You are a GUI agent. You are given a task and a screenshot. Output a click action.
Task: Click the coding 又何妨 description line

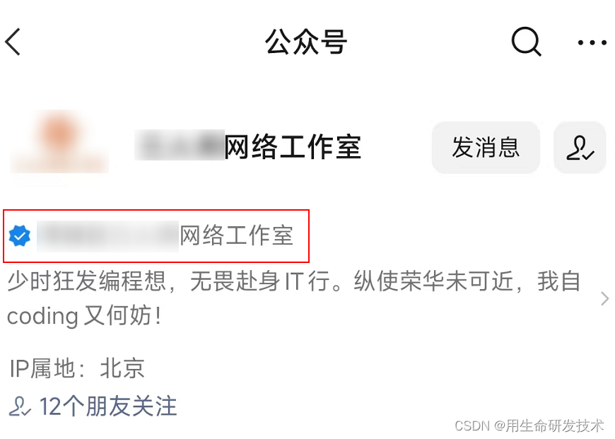[84, 316]
